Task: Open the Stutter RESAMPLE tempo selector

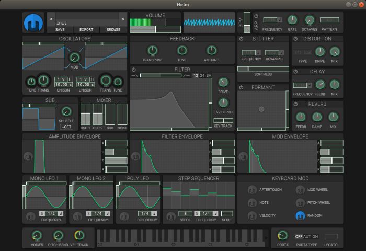Action: coord(282,52)
